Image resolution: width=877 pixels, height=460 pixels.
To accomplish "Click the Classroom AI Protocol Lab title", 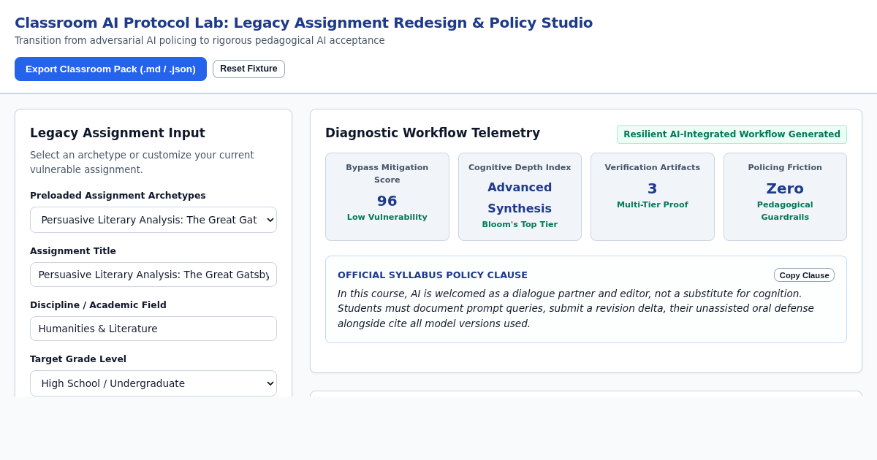I will (303, 23).
